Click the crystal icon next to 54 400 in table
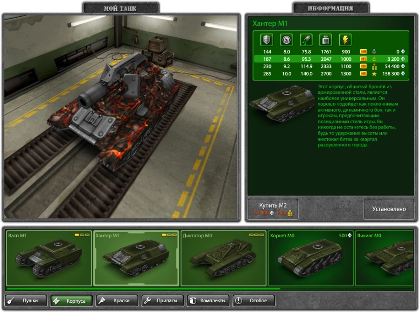Viewport: 420px width, 313px height. [403, 66]
